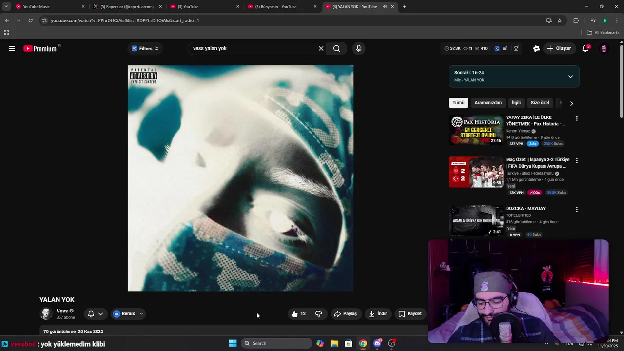The width and height of the screenshot is (624, 351).
Task: Open the Vess channel name link
Action: point(62,311)
